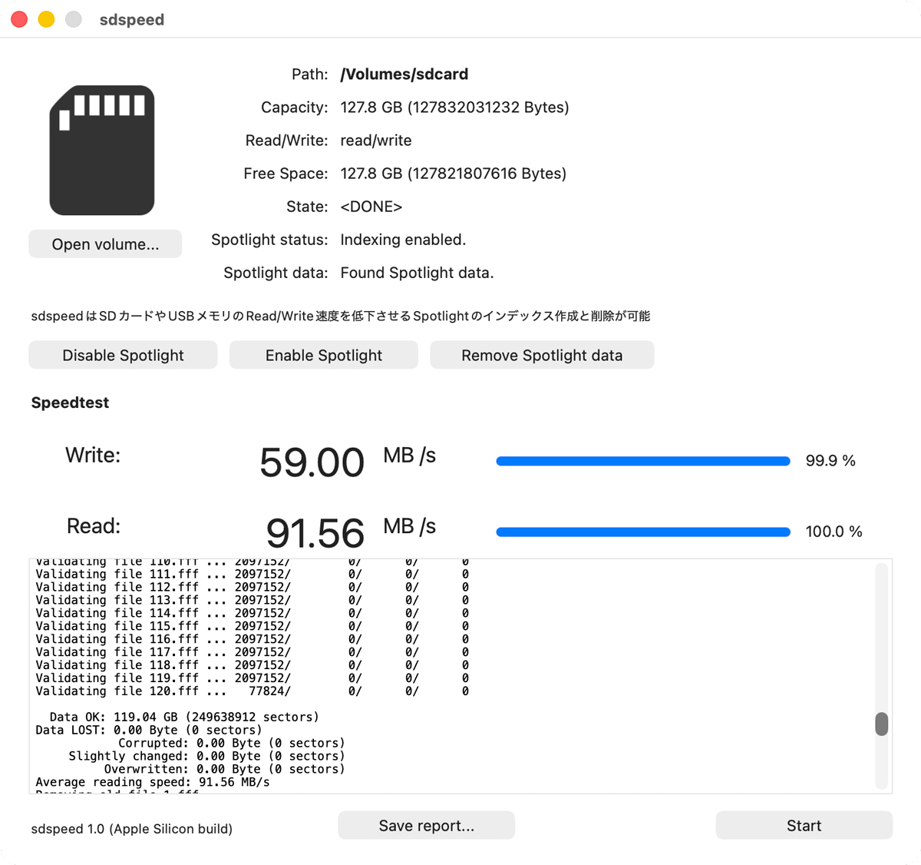Click 'sdspeed 1.0 (Apple Silicon build)' version text
This screenshot has width=921, height=865.
132,829
